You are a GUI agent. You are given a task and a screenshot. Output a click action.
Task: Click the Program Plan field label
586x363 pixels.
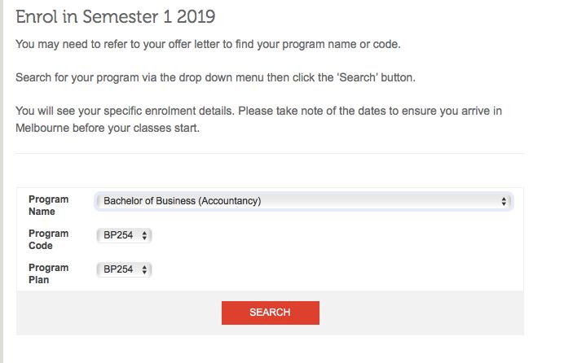(49, 273)
